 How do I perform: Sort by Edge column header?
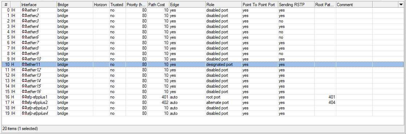tap(187, 5)
